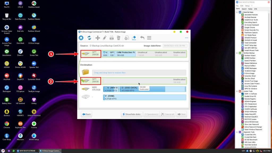Click Show/hide disks button
This screenshot has width=272, height=153.
132,114
